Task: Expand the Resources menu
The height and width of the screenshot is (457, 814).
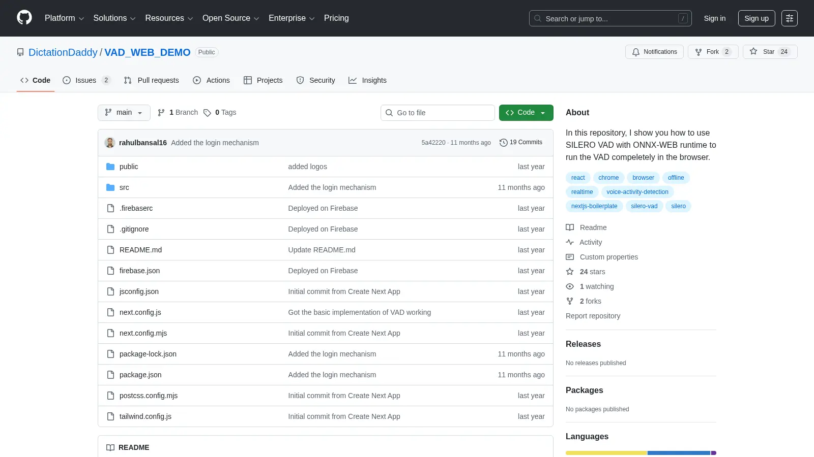Action: pyautogui.click(x=169, y=18)
